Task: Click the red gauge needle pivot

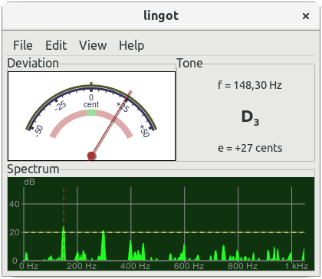Action: 91,156
